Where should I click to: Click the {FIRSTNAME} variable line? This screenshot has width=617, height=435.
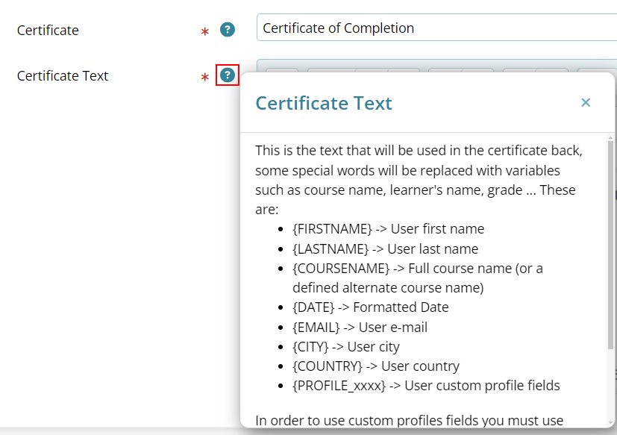(x=389, y=229)
